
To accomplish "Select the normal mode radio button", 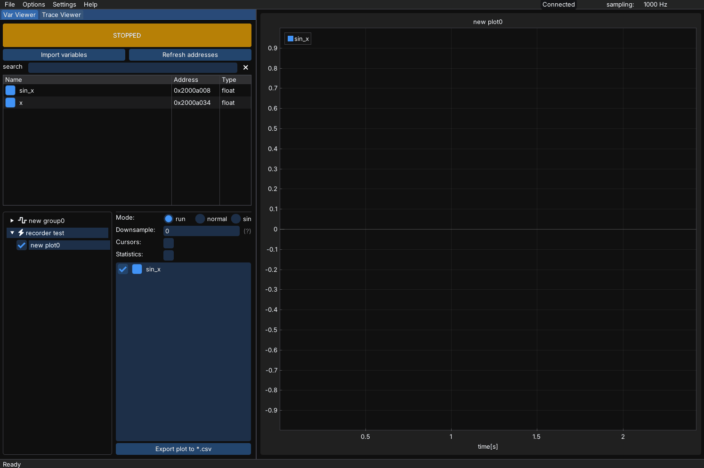I will coord(200,219).
